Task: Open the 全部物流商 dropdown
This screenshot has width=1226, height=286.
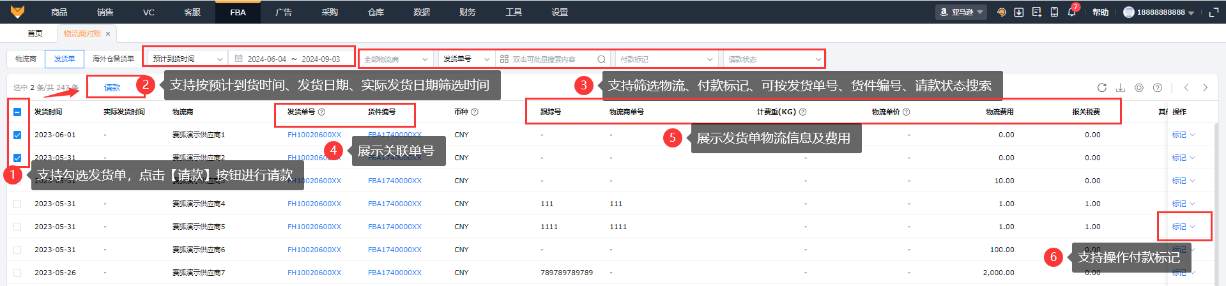Action: click(x=396, y=59)
